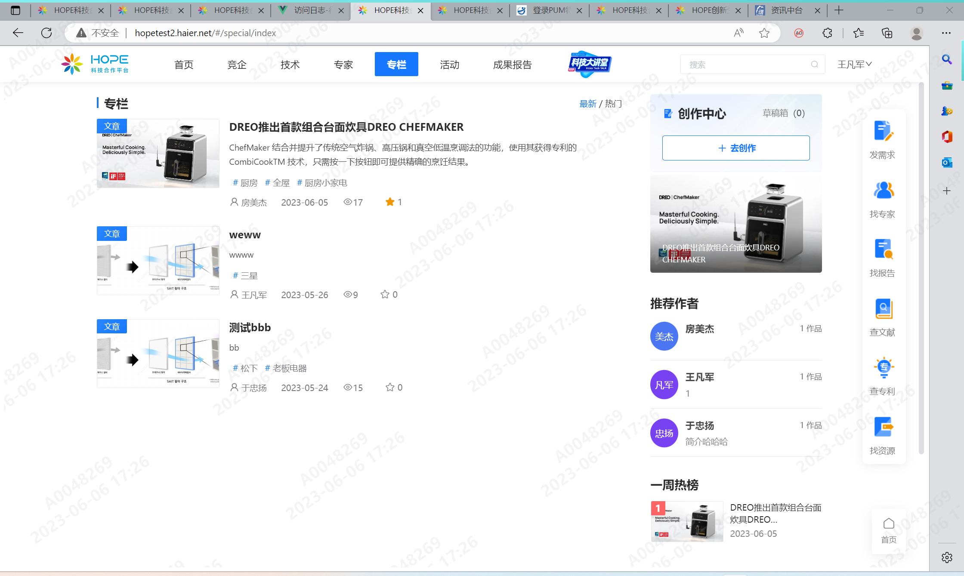This screenshot has width=964, height=576.
Task: Click the #老板电器 tag
Action: tap(286, 368)
